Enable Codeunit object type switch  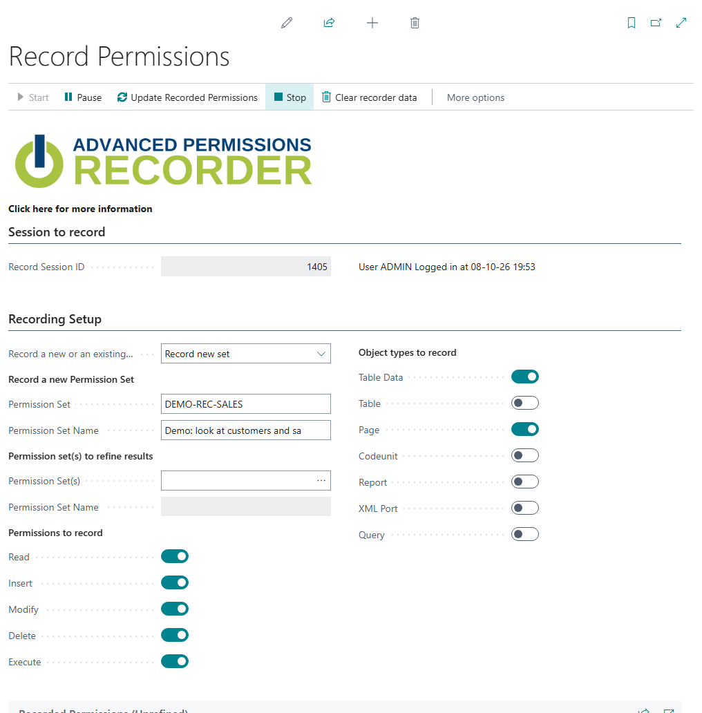click(x=525, y=455)
